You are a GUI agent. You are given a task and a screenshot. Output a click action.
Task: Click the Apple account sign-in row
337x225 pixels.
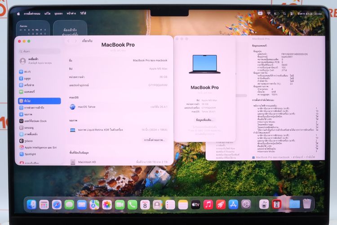click(x=40, y=61)
